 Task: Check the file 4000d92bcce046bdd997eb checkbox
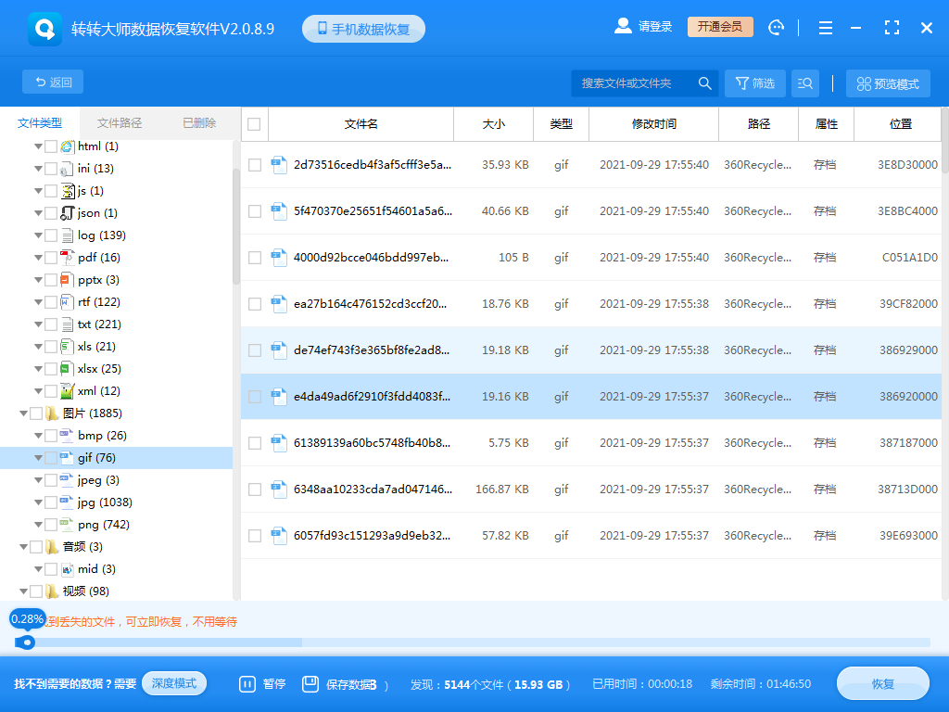253,257
